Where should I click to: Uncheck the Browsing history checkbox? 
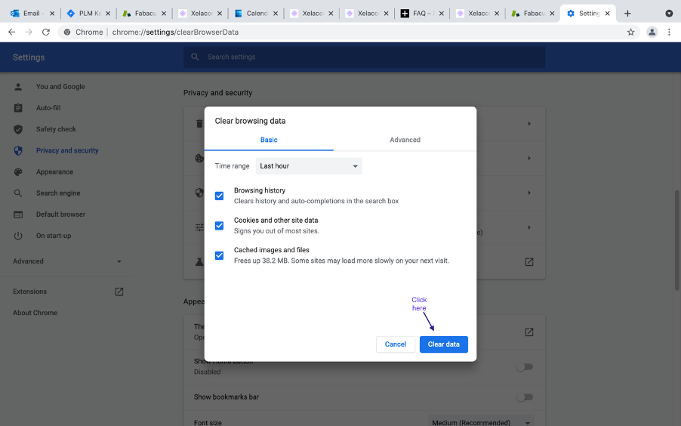[x=219, y=196]
